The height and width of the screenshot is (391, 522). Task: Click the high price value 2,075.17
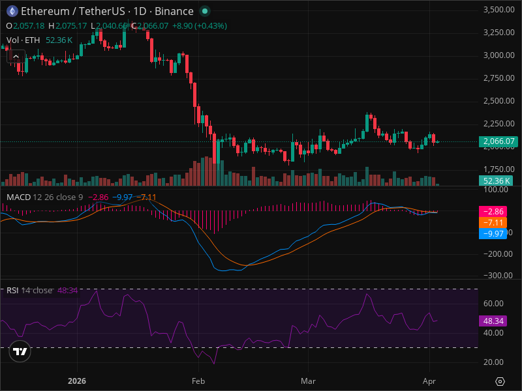click(x=71, y=26)
